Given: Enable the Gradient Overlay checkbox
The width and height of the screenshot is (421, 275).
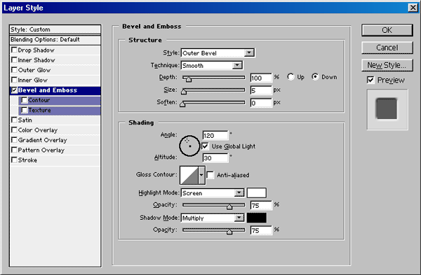Looking at the screenshot, I should coord(14,140).
